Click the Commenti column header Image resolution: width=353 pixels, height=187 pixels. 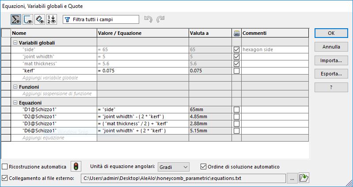click(275, 33)
